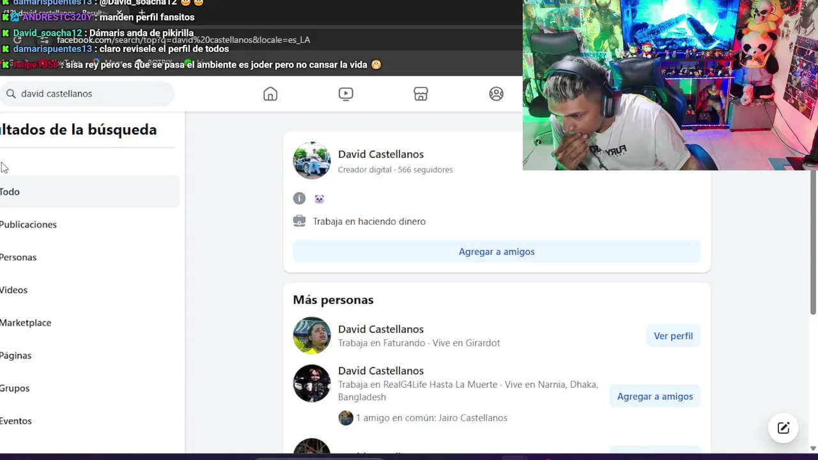Open David Castellanos creador digital profile name
Screen dimensions: 818x460
[381, 154]
